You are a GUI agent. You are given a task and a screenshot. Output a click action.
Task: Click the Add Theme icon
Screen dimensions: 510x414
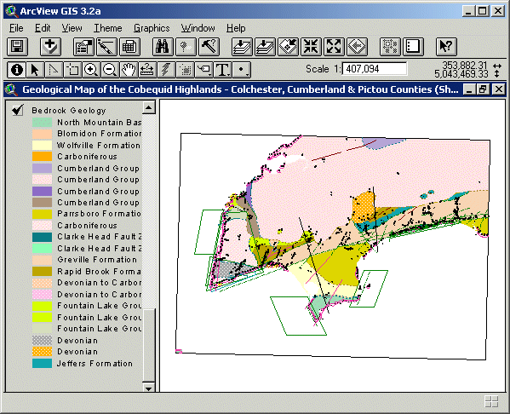(50, 47)
